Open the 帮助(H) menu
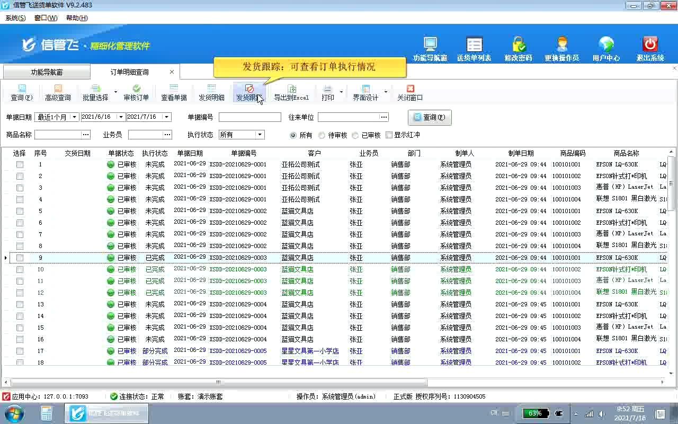Viewport: 678px width, 424px height. (x=77, y=18)
